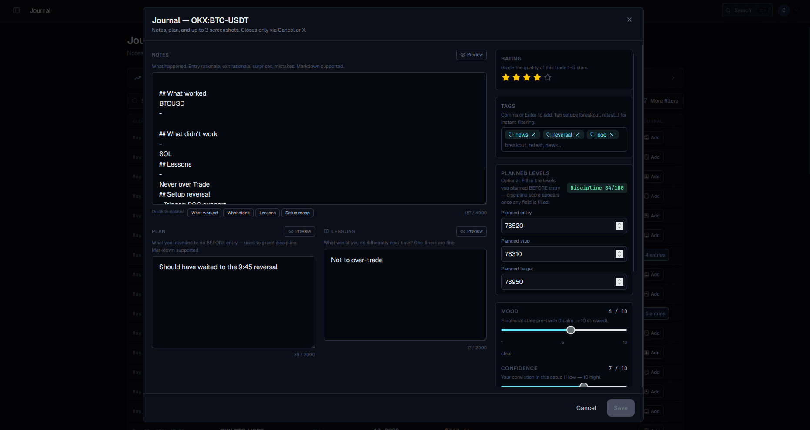The image size is (810, 430).
Task: Click the Lessons book icon
Action: [326, 231]
